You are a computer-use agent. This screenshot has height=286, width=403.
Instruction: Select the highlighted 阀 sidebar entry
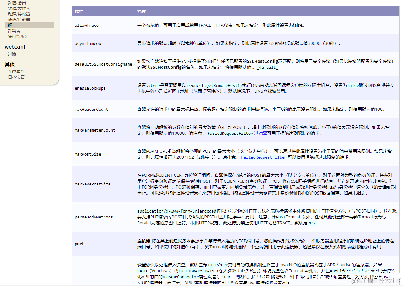click(10, 25)
